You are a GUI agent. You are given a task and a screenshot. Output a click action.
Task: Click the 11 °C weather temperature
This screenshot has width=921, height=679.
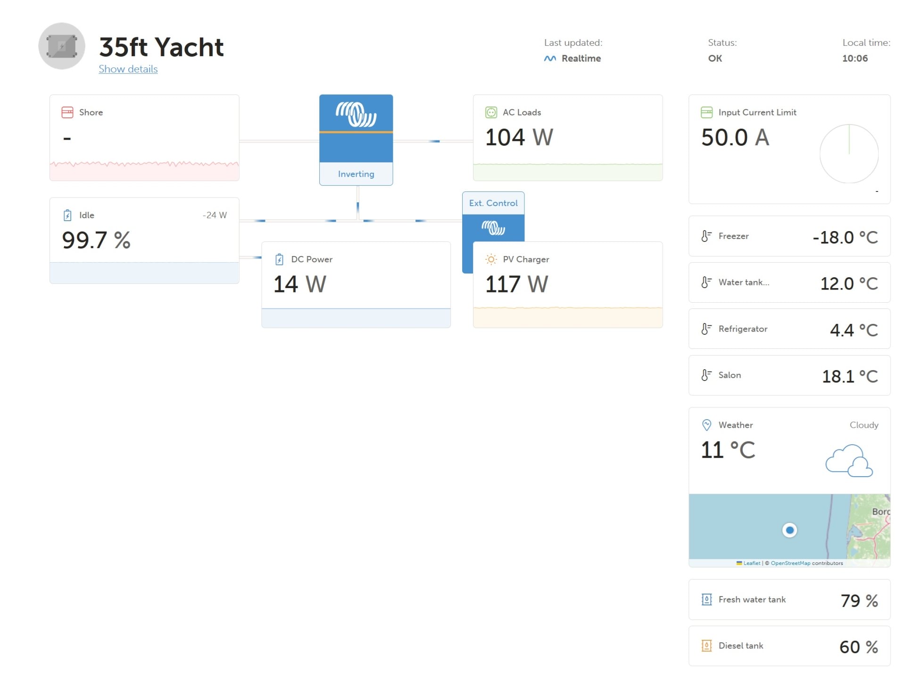click(728, 450)
